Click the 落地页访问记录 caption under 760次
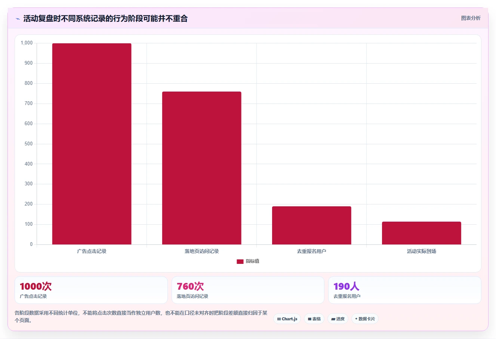The width and height of the screenshot is (496, 339). point(192,296)
